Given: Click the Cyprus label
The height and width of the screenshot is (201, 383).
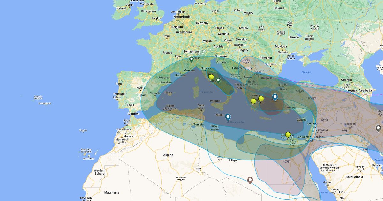Looking at the screenshot, I should tap(302, 120).
